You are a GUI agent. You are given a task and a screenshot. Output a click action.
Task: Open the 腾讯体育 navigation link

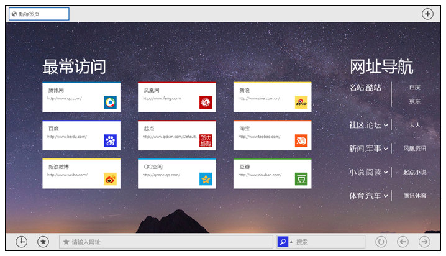pos(415,196)
